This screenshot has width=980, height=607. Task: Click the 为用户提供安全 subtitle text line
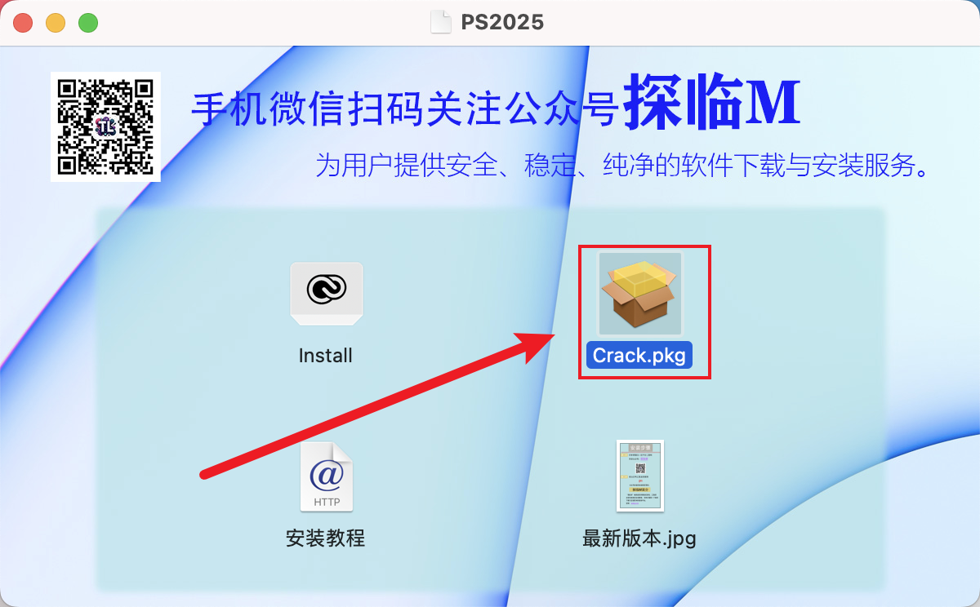625,166
